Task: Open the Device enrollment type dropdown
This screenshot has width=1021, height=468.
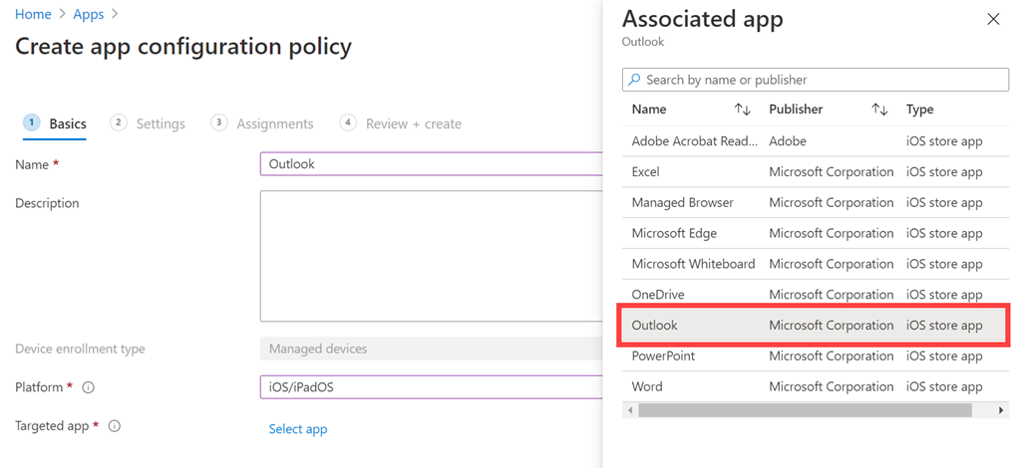Action: click(429, 349)
